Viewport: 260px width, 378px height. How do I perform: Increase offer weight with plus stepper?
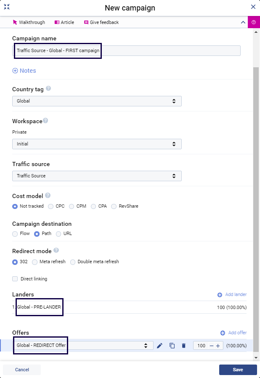(218, 346)
